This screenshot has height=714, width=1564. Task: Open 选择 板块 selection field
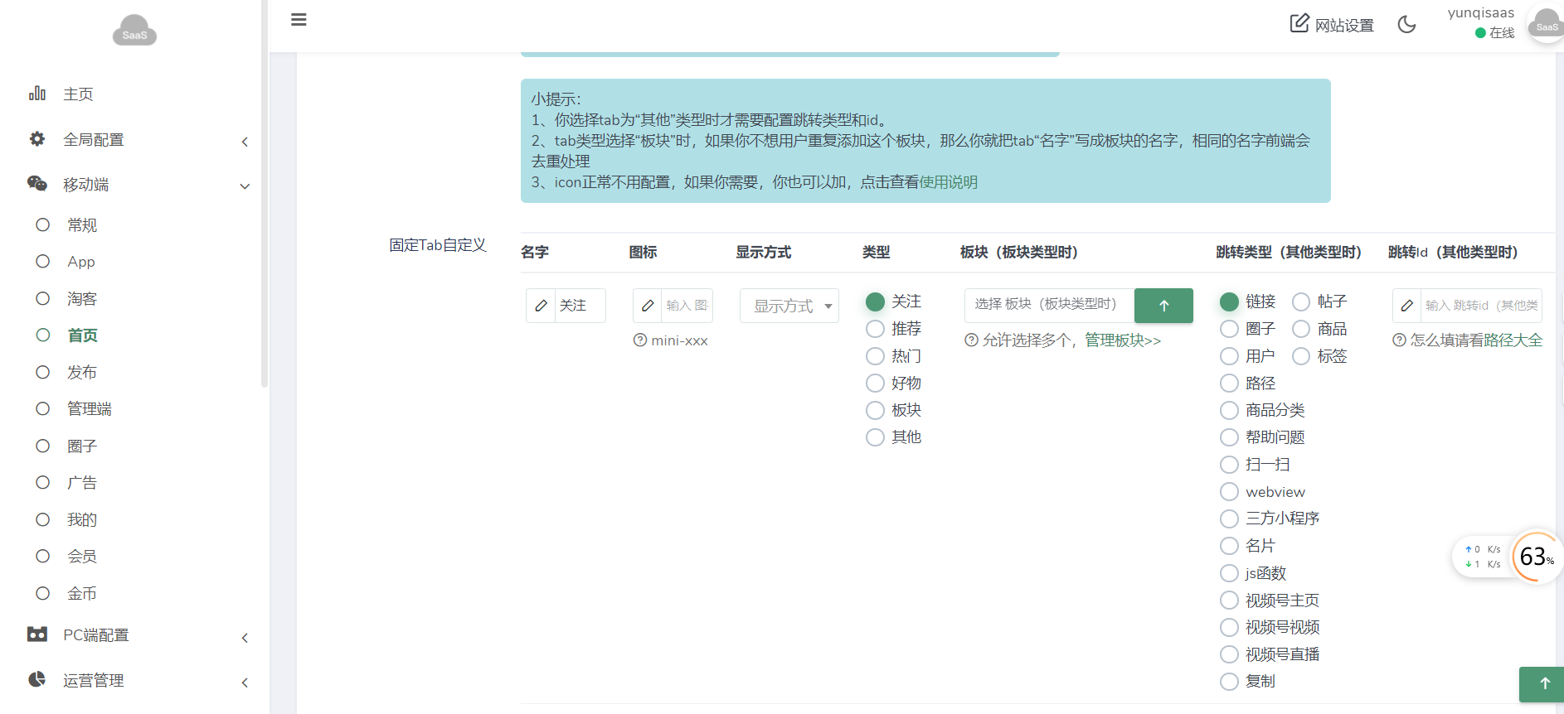click(1049, 305)
